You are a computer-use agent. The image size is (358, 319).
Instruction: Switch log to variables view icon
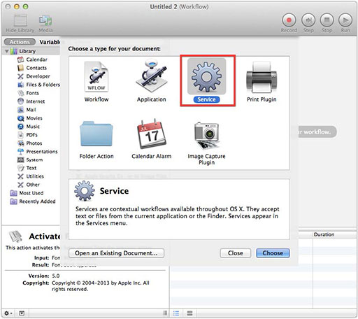pyautogui.click(x=190, y=313)
